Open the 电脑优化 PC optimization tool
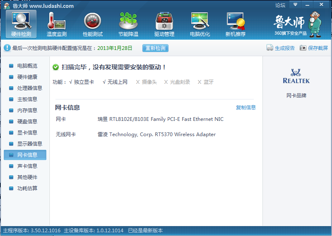Screen dimensions: 332x236 click(200, 24)
